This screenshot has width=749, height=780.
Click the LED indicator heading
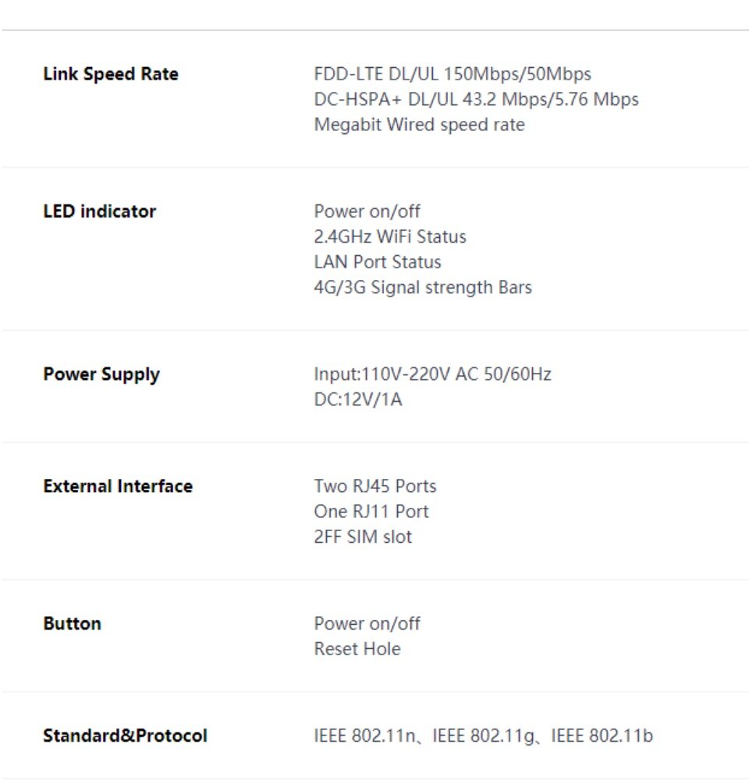tap(100, 211)
